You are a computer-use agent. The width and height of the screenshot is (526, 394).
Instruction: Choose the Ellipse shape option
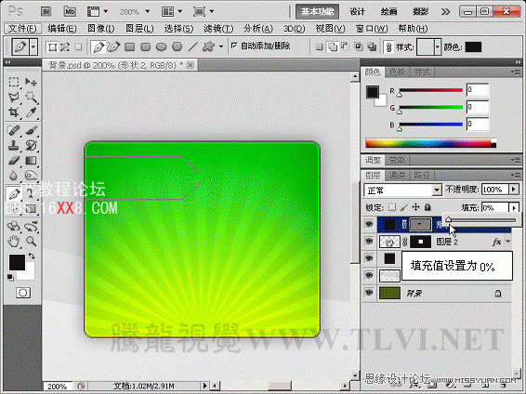[x=161, y=47]
